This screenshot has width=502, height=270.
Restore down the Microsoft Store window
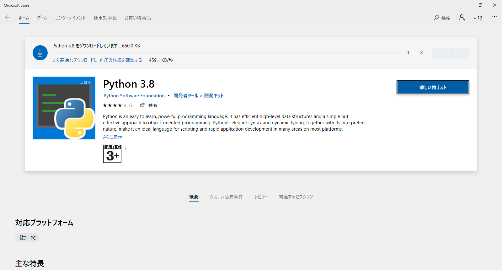click(x=480, y=5)
